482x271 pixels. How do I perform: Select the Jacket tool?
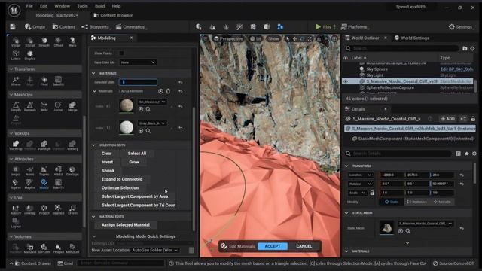pos(58,107)
